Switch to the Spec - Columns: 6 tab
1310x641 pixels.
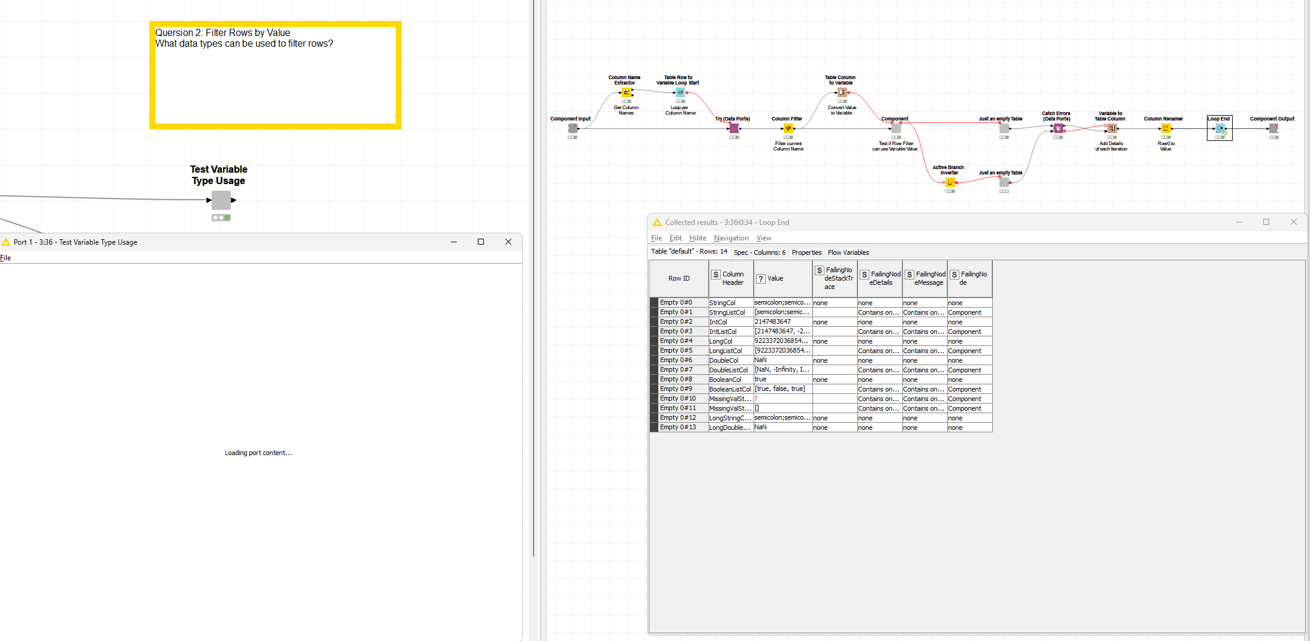tap(759, 252)
